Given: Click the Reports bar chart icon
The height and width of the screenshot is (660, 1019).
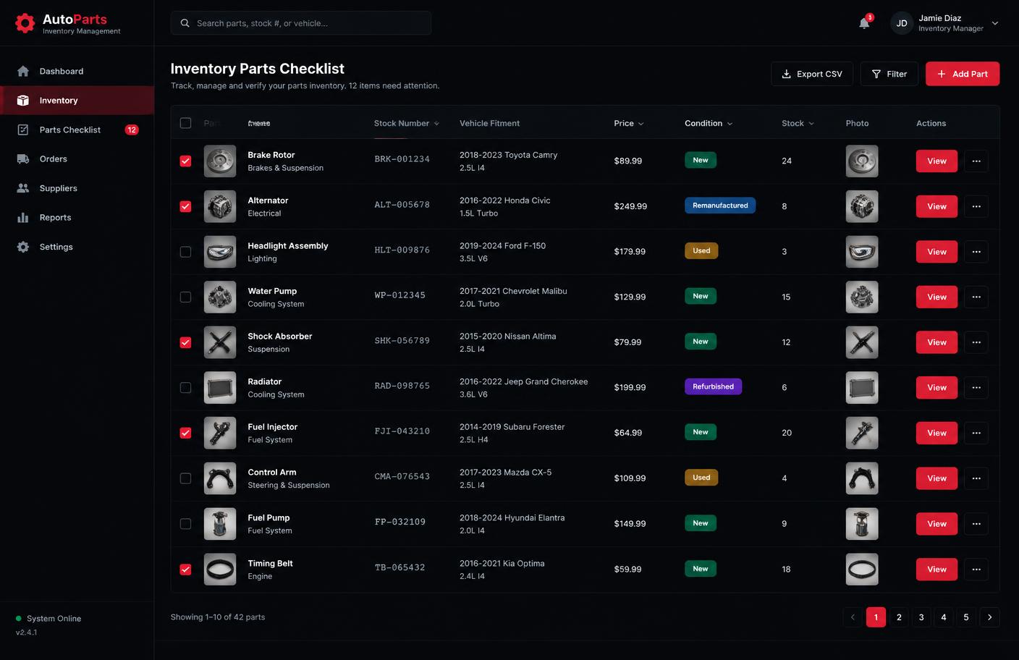Looking at the screenshot, I should click(x=23, y=217).
